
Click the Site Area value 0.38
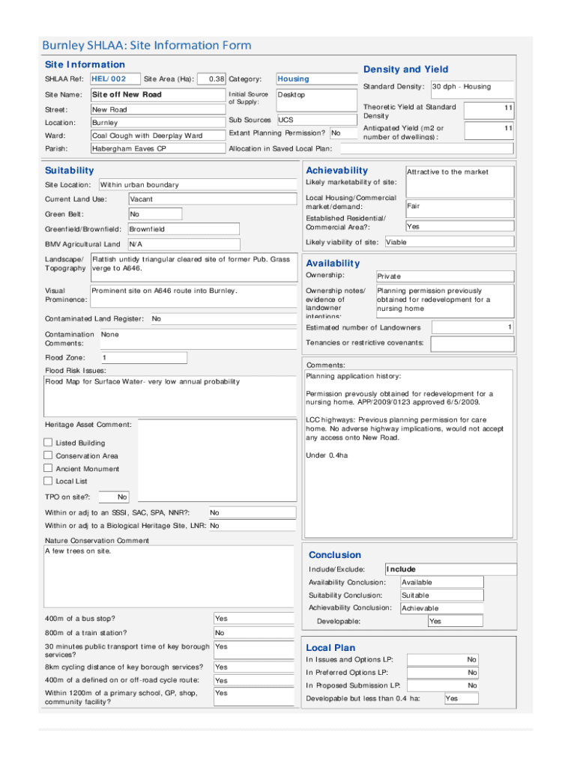[211, 79]
